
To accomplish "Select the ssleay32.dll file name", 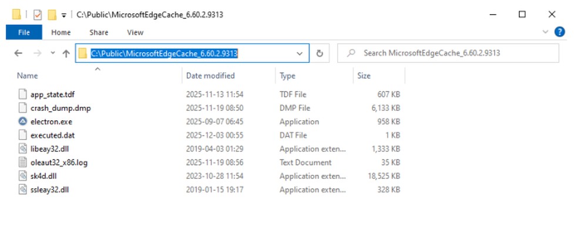I will coord(50,190).
